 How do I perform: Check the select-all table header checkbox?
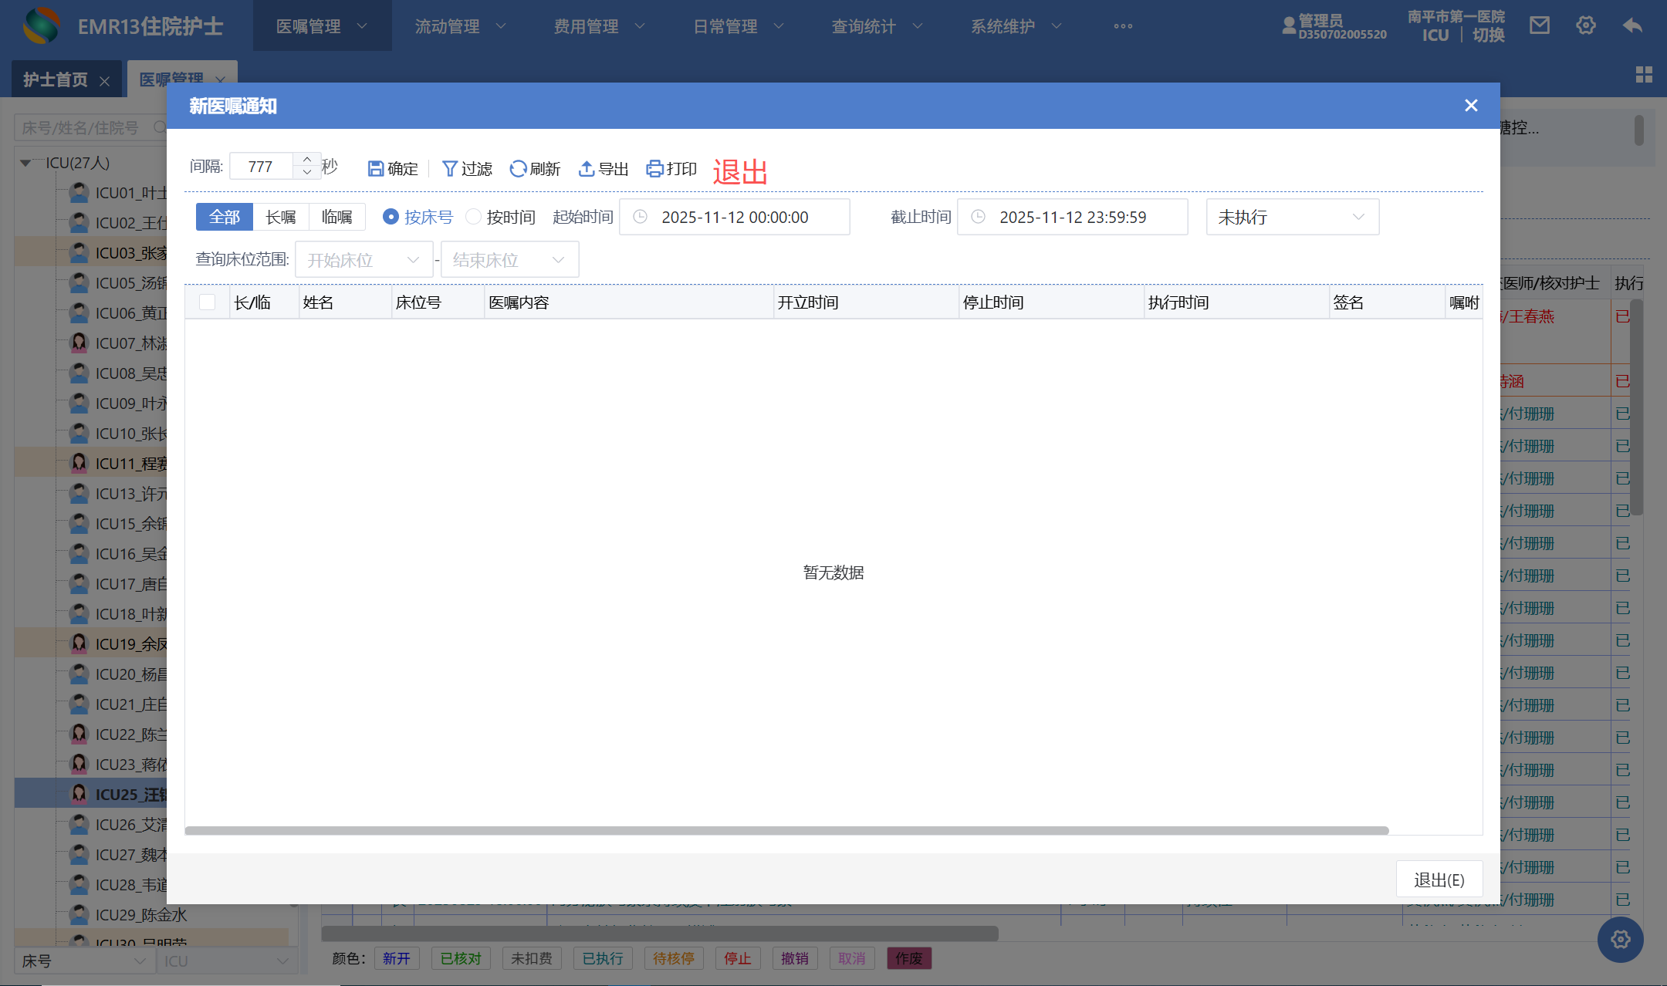coord(207,302)
